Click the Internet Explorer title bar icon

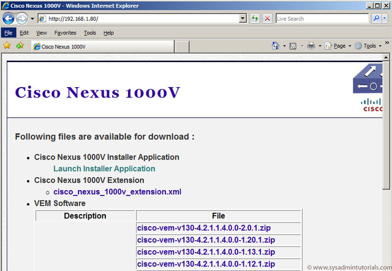point(6,6)
